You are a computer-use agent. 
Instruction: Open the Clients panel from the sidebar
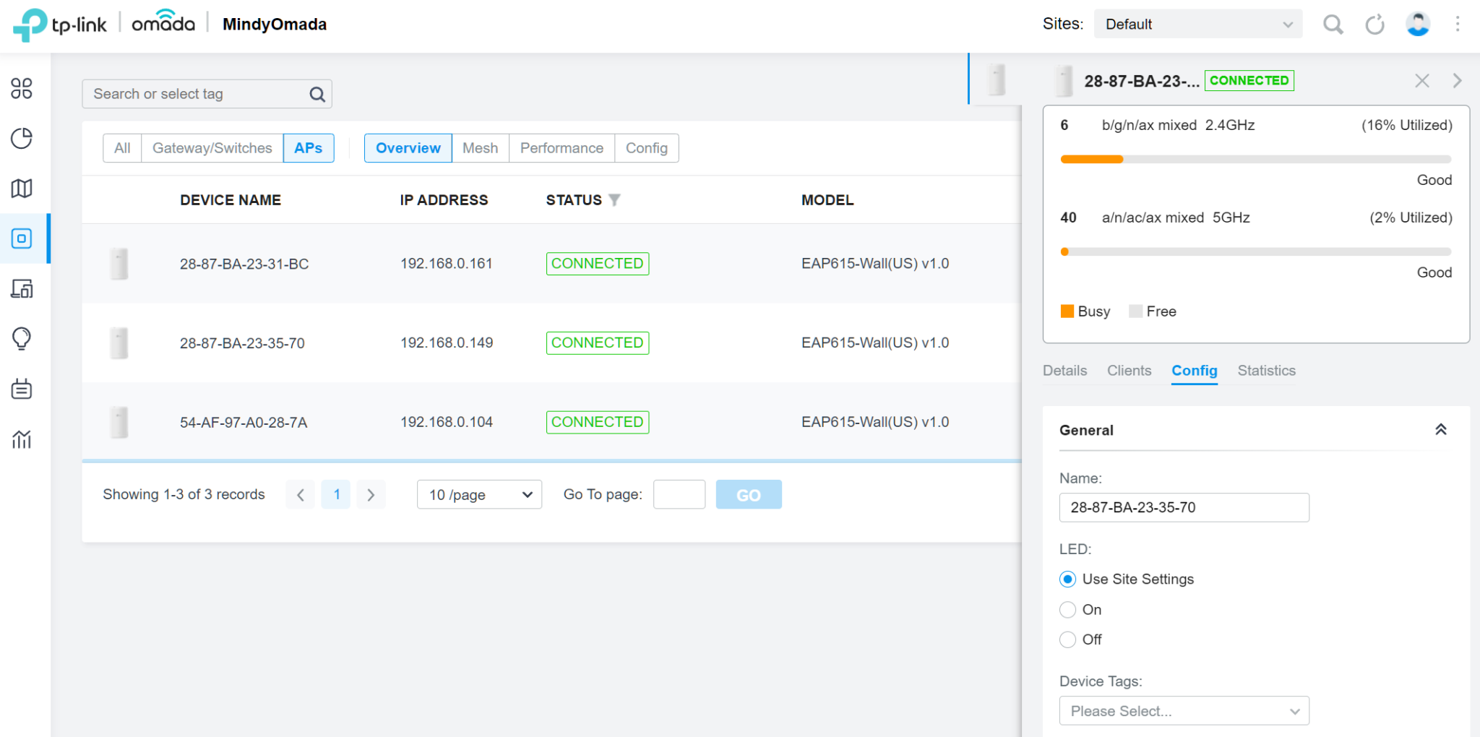[22, 288]
